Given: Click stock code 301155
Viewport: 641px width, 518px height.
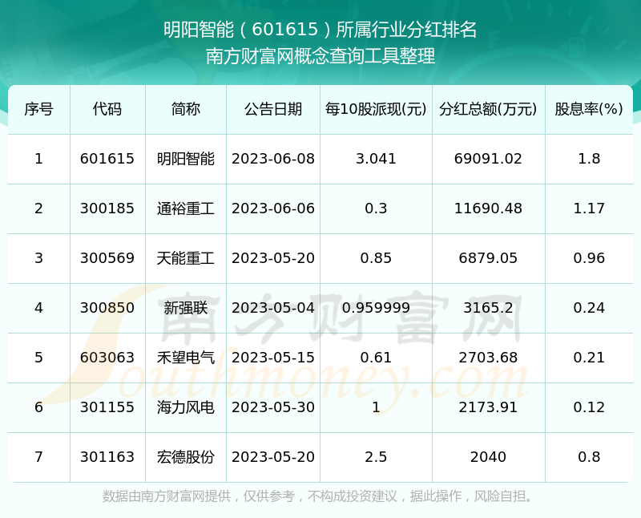Looking at the screenshot, I should (107, 407).
